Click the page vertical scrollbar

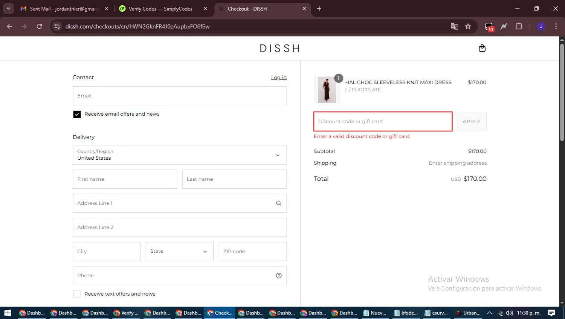pos(562,93)
